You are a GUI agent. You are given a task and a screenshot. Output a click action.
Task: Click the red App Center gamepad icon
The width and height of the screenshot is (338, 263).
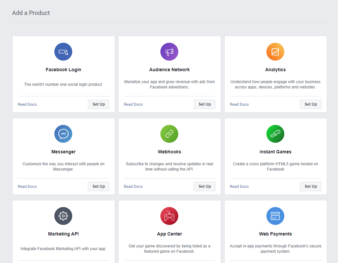[169, 216]
